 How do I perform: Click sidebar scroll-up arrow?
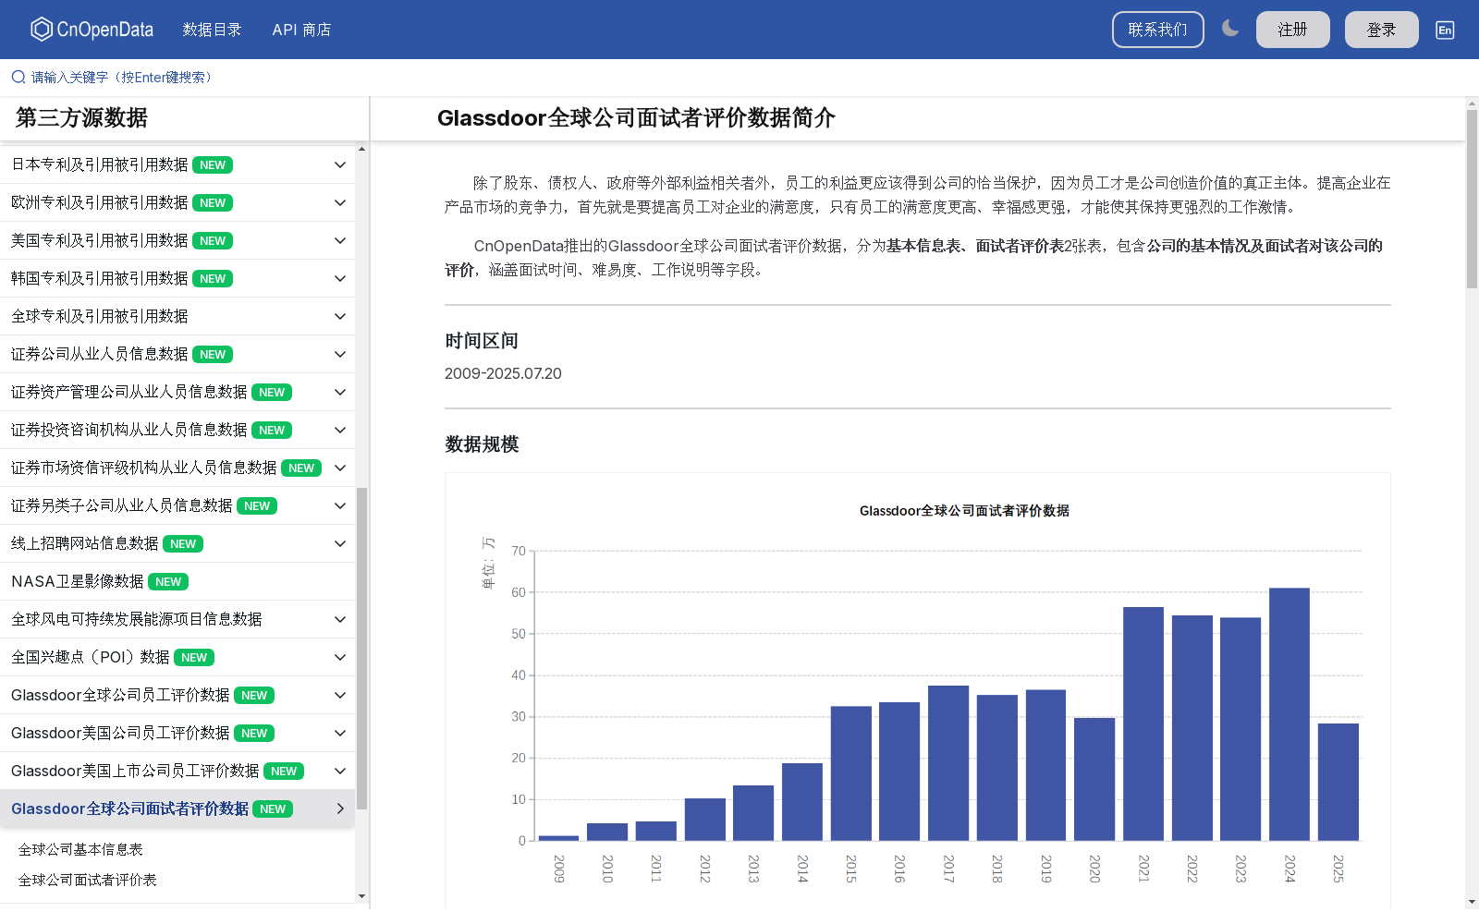(361, 149)
